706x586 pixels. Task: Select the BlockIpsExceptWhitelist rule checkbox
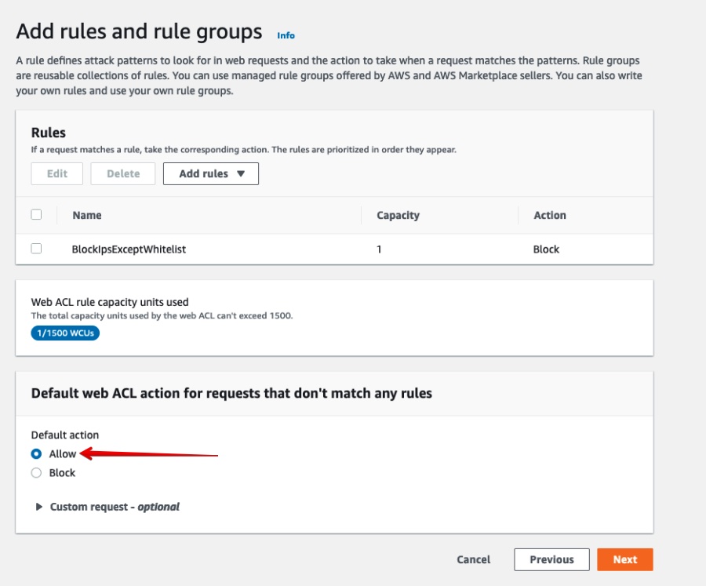click(35, 249)
